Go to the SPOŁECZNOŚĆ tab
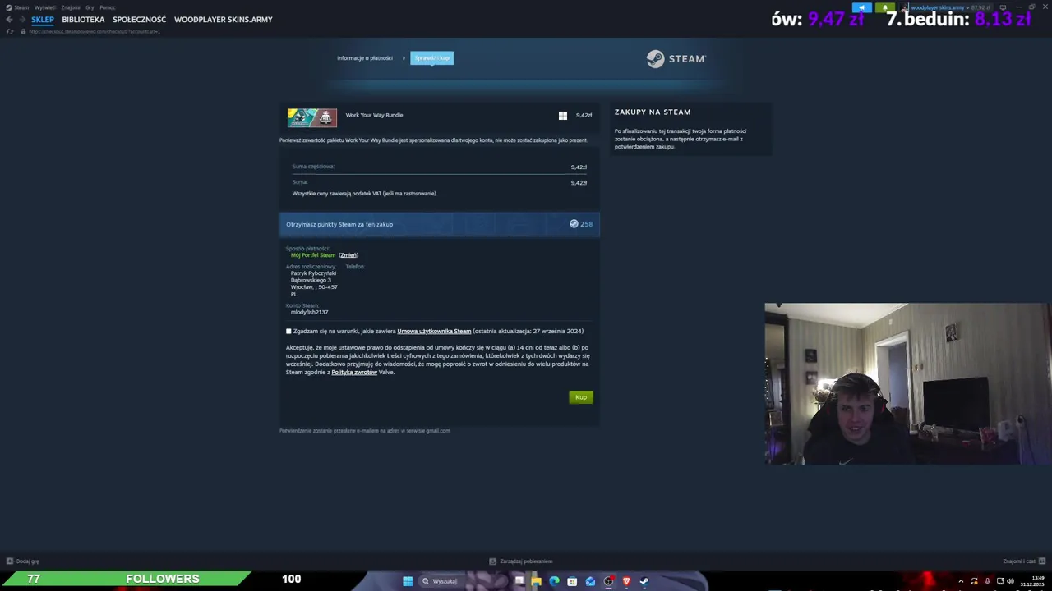The image size is (1052, 591). [x=139, y=20]
